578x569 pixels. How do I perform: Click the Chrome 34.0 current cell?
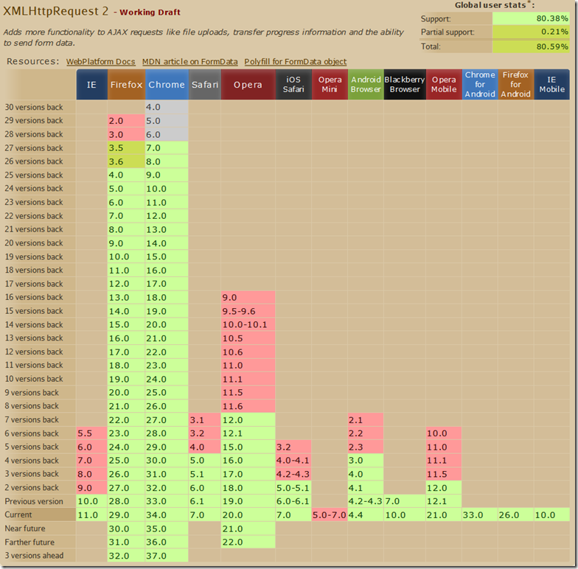pyautogui.click(x=167, y=514)
